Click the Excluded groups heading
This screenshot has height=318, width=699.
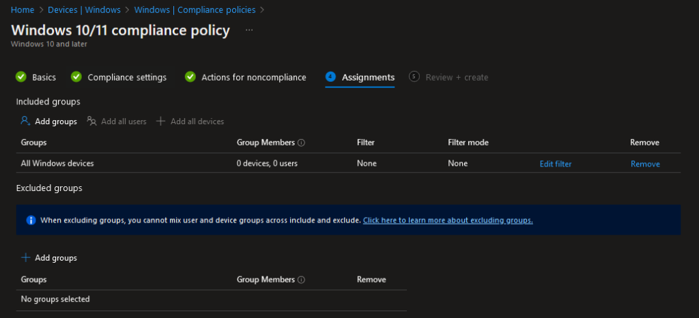[49, 188]
